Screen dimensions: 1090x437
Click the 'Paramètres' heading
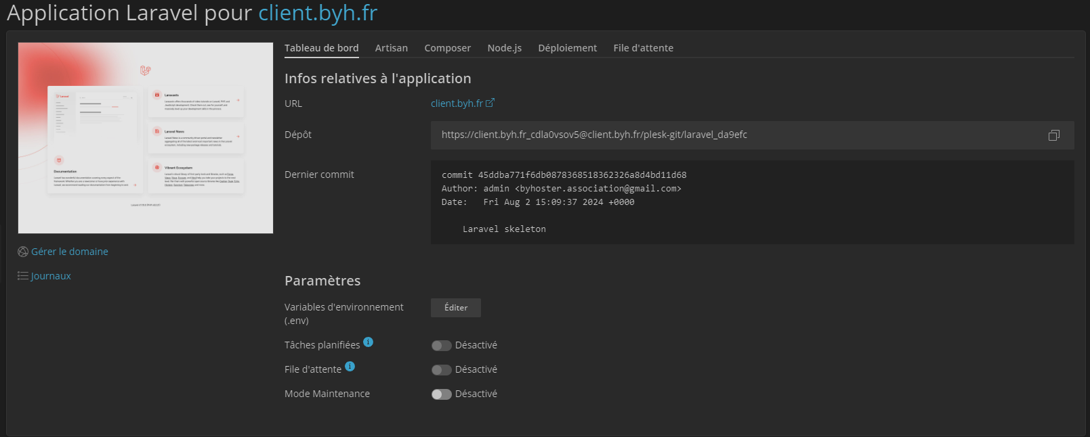click(x=322, y=281)
